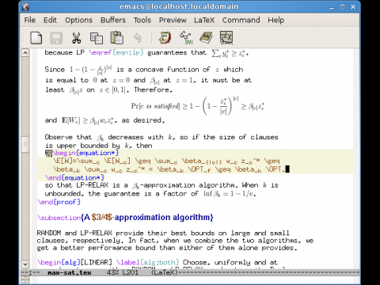The image size is (380, 285).
Task: Open the Buffers menu
Action: point(113,20)
